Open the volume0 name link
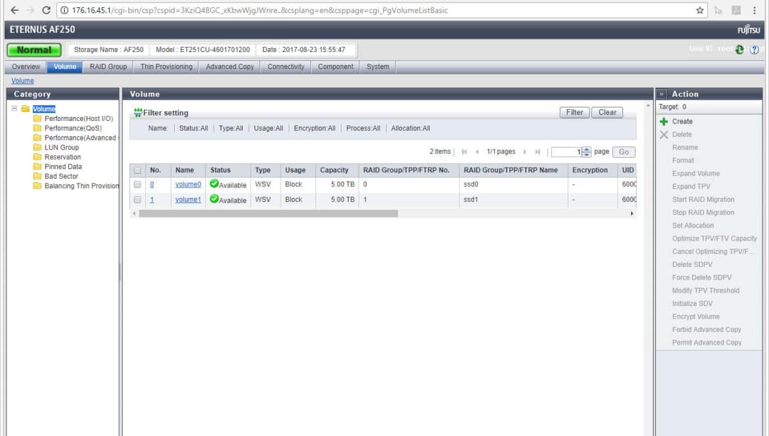This screenshot has height=436, width=769. [189, 184]
